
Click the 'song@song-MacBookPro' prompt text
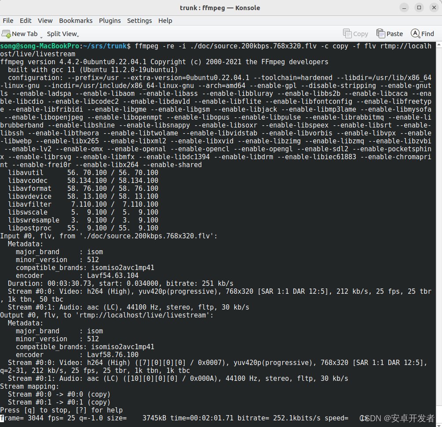click(x=40, y=46)
